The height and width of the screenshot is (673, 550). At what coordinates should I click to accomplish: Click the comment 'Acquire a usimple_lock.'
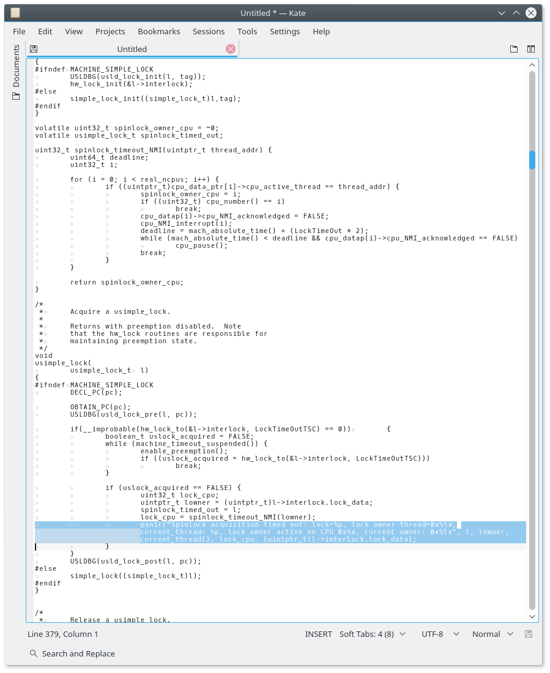pos(121,311)
